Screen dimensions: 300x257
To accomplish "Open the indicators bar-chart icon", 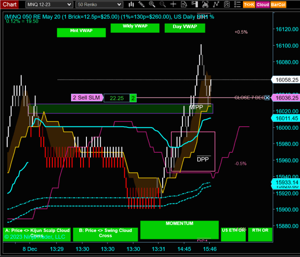I will coord(205,4).
